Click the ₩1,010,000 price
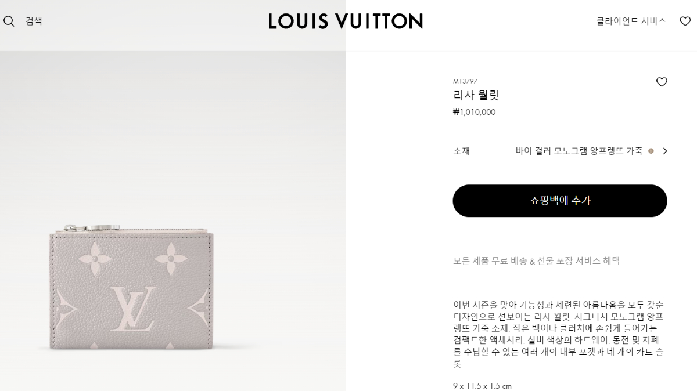This screenshot has width=697, height=391. 474,112
